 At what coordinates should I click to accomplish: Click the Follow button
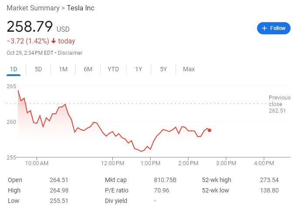coord(274,28)
